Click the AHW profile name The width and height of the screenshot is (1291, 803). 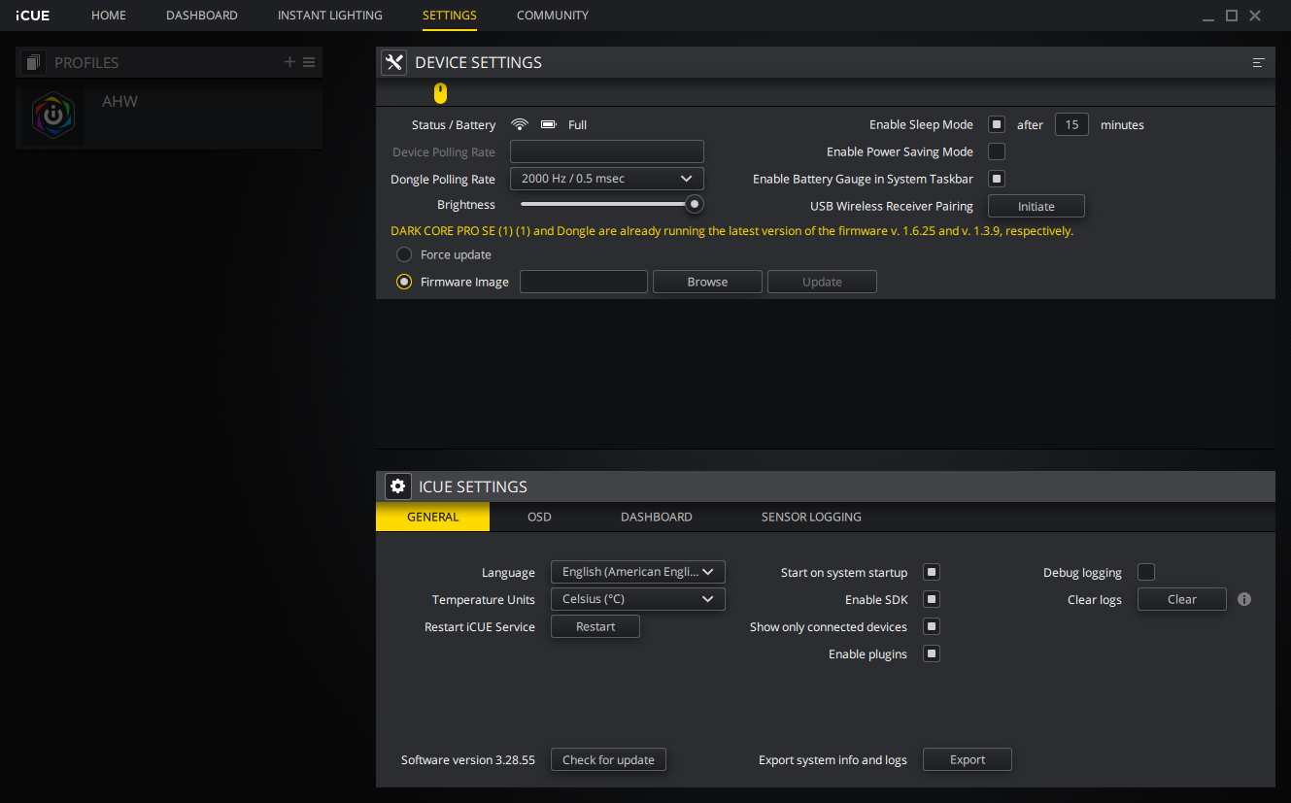click(119, 101)
